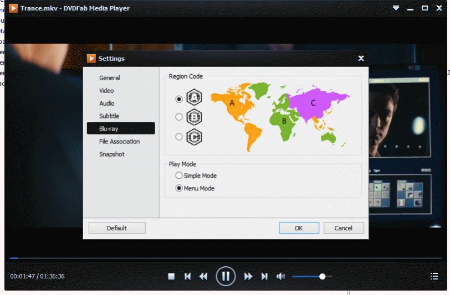
Task: Fast forward the video
Action: pyautogui.click(x=248, y=276)
